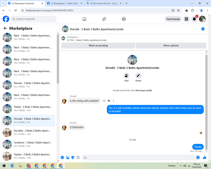Click the sent 'Thanks' message bubble

click(x=198, y=147)
